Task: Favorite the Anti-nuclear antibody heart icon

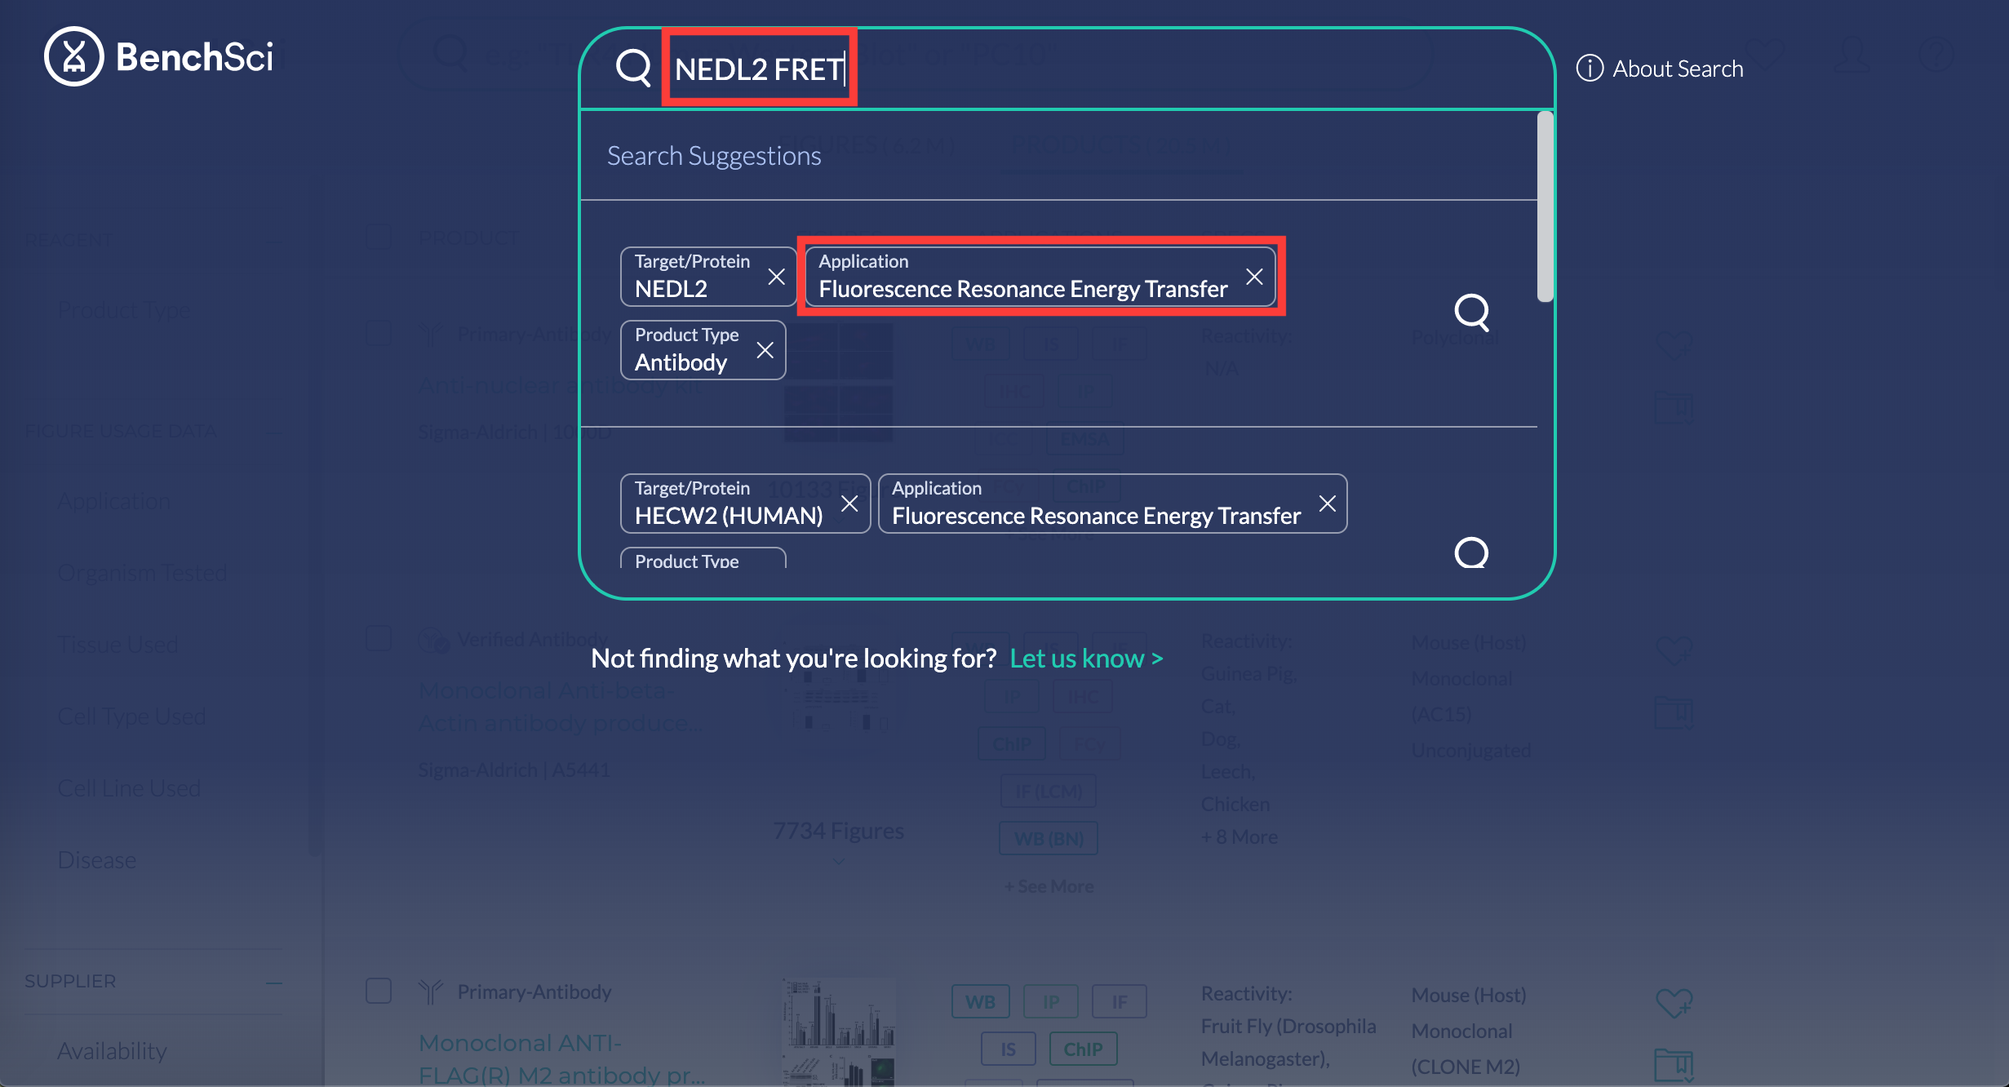Action: pos(1674,344)
